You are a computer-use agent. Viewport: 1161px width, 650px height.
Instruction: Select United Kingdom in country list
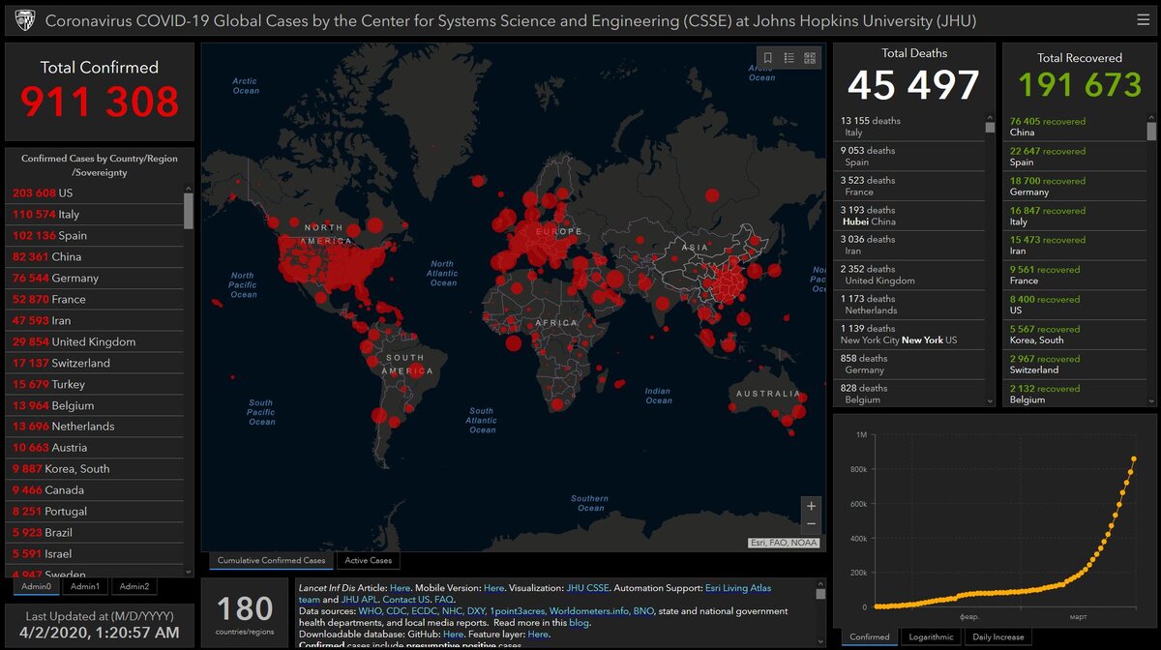click(x=94, y=342)
